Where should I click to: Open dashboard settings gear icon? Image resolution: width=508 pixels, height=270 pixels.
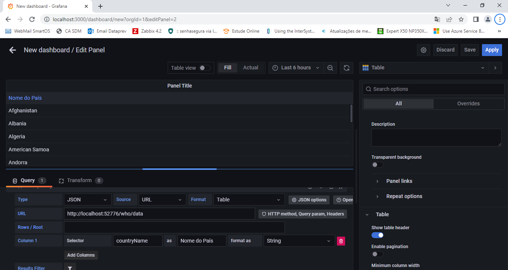pyautogui.click(x=423, y=50)
